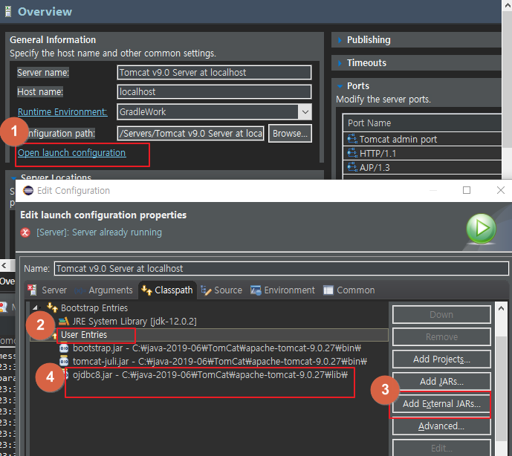Click the Add Projects button
The height and width of the screenshot is (456, 512).
441,359
